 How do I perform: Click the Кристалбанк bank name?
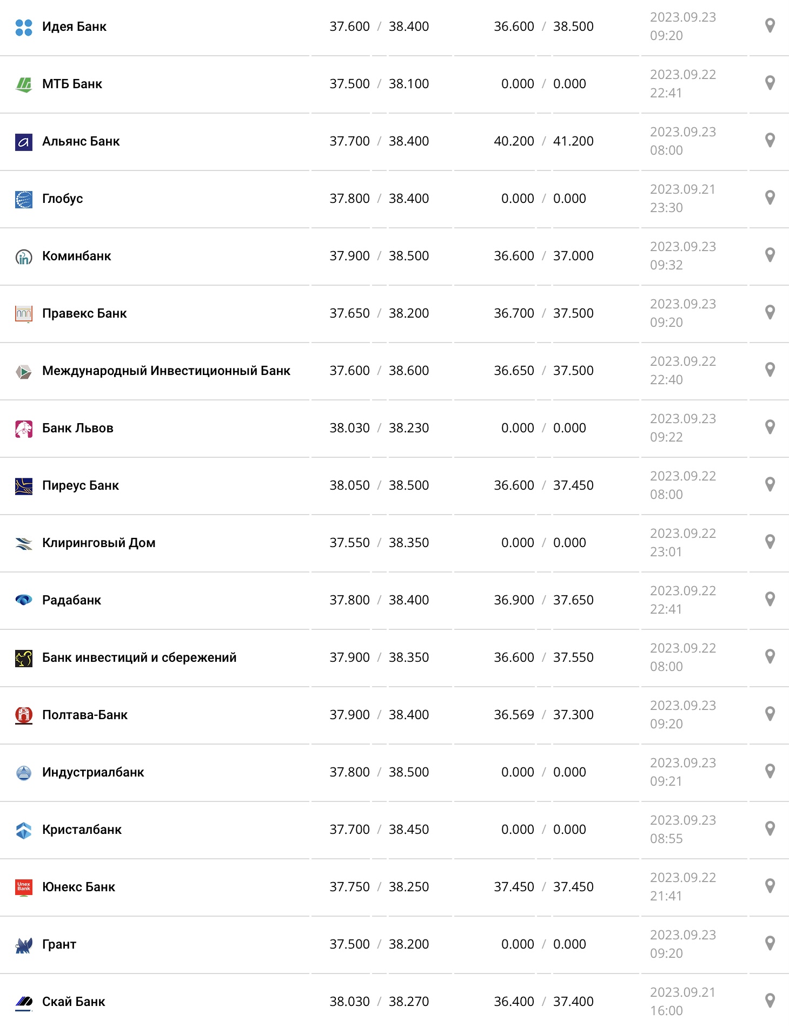pos(82,830)
